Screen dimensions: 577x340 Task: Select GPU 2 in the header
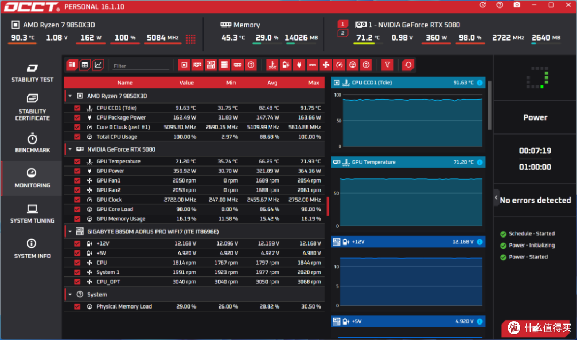[x=342, y=33]
